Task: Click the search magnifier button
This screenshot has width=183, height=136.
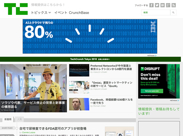Action: point(173,12)
